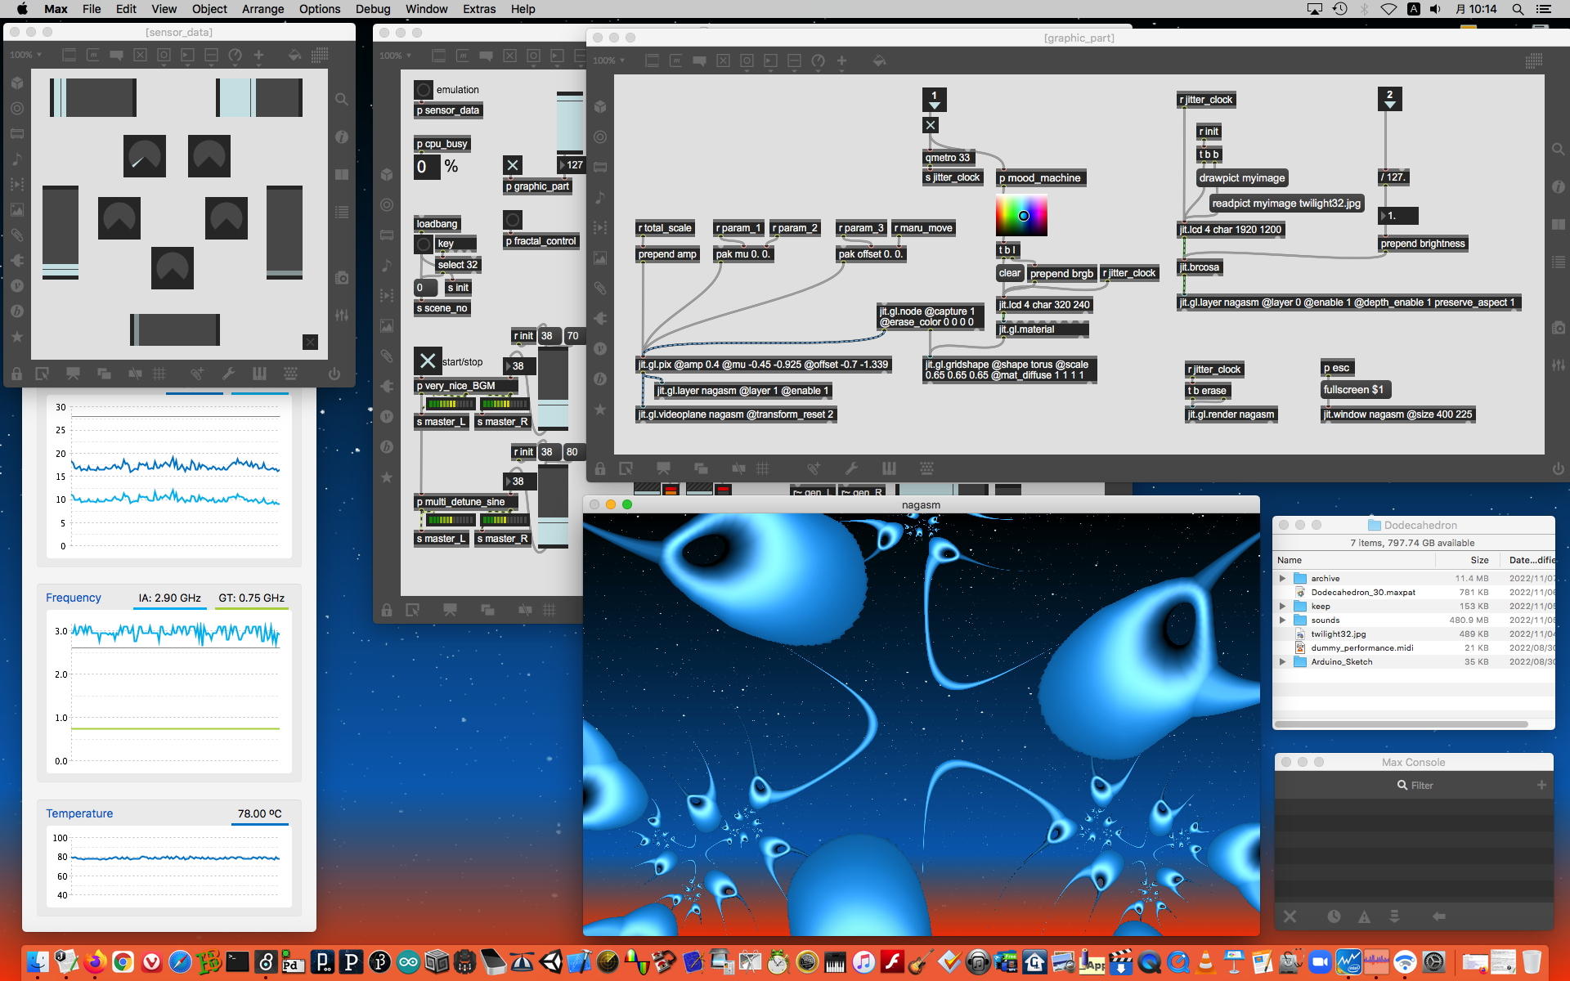The height and width of the screenshot is (981, 1570).
Task: Expand the archive folder in Finder
Action: click(x=1282, y=578)
